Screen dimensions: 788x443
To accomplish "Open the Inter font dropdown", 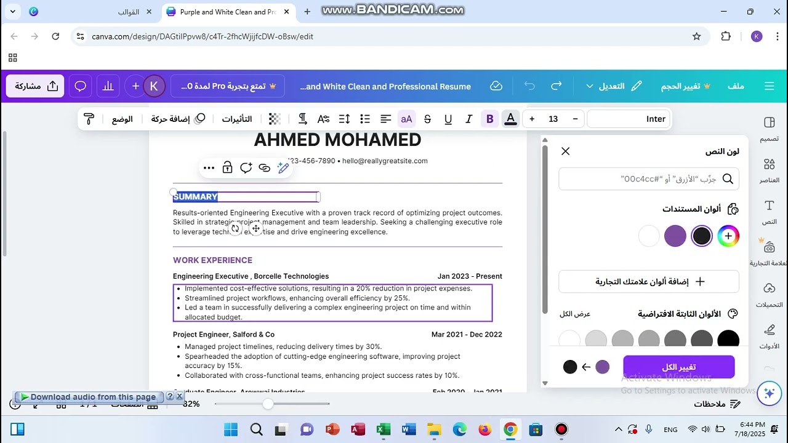I will pyautogui.click(x=628, y=119).
